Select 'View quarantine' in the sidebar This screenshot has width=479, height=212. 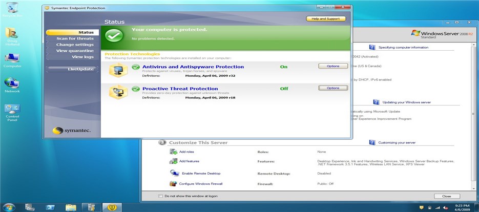point(75,51)
